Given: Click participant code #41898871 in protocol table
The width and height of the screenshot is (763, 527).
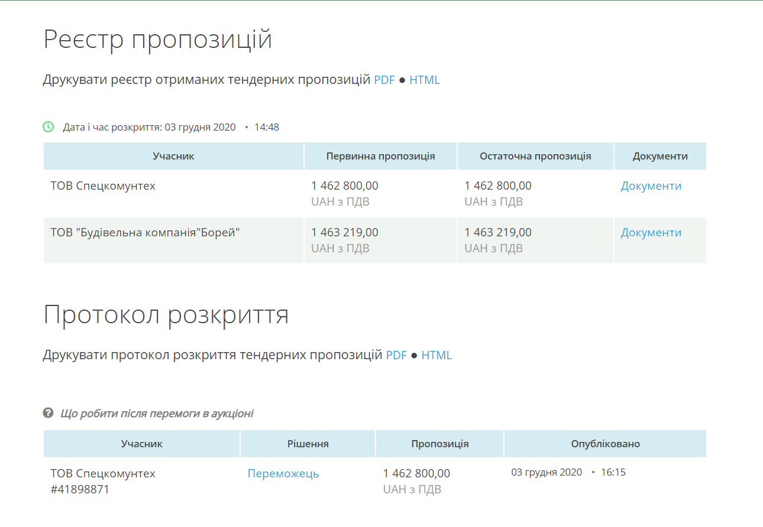Looking at the screenshot, I should click(80, 490).
